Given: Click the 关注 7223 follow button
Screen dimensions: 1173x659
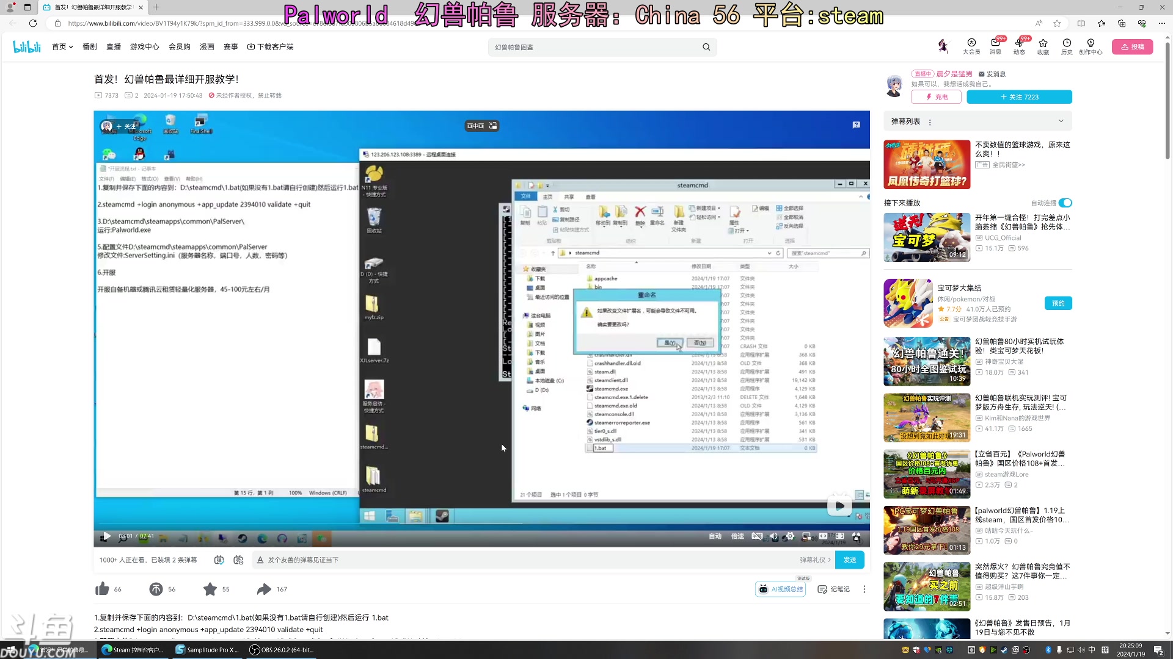Looking at the screenshot, I should 1019,97.
